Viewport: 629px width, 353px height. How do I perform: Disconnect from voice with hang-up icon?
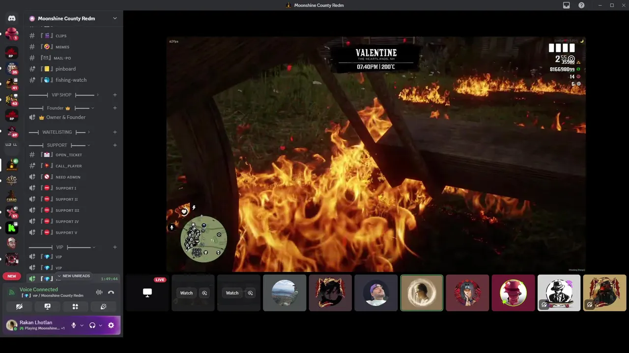(111, 292)
